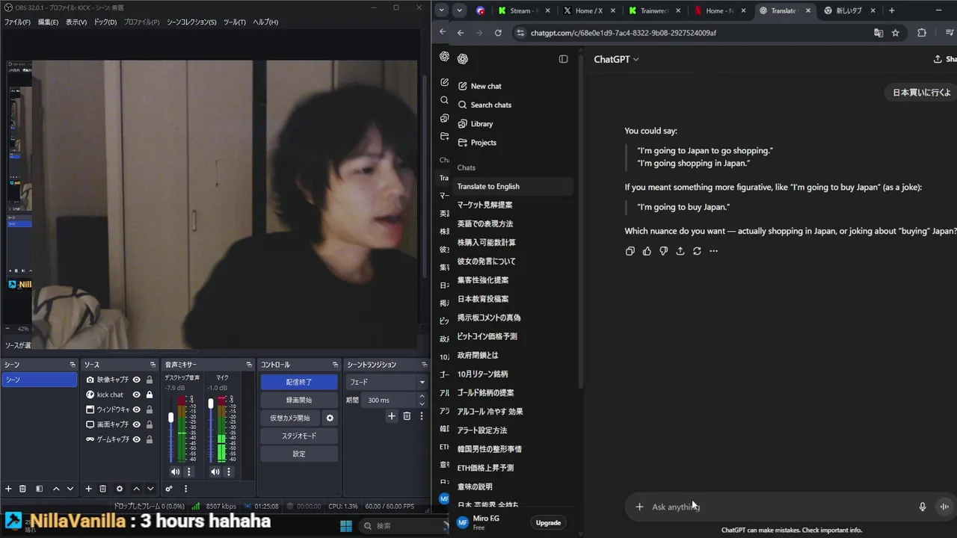Collapse ChatGPT sidebar with panel icon

pyautogui.click(x=563, y=59)
